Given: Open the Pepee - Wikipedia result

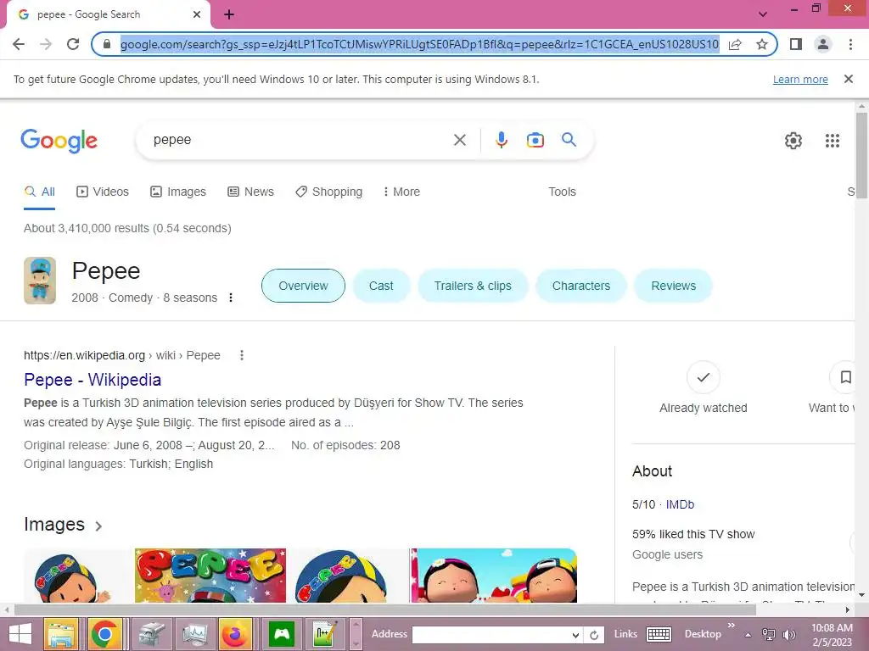Looking at the screenshot, I should click(93, 380).
